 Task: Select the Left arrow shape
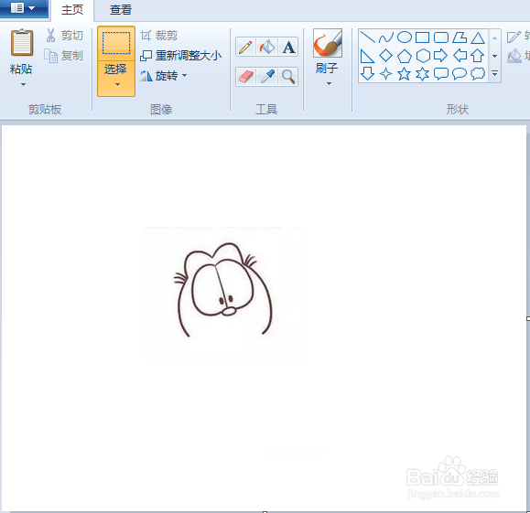[460, 56]
